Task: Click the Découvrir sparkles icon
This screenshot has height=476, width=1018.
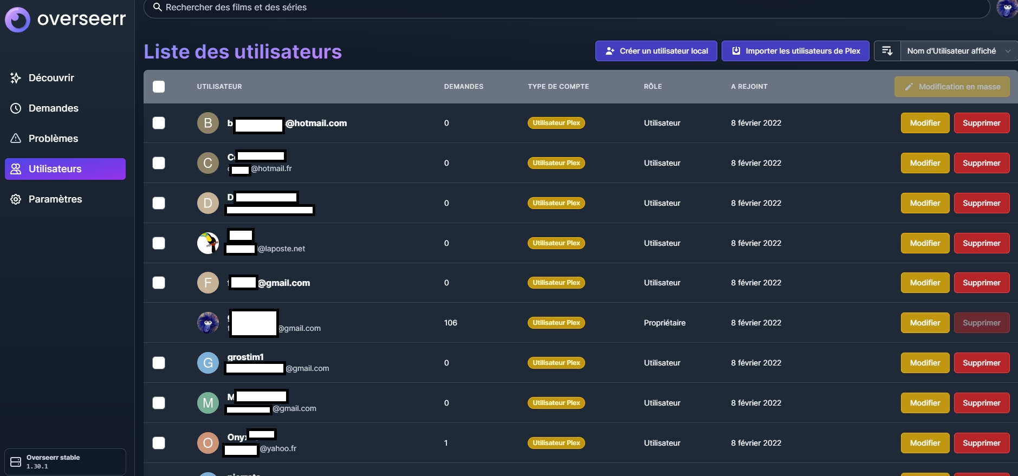Action: pos(16,78)
